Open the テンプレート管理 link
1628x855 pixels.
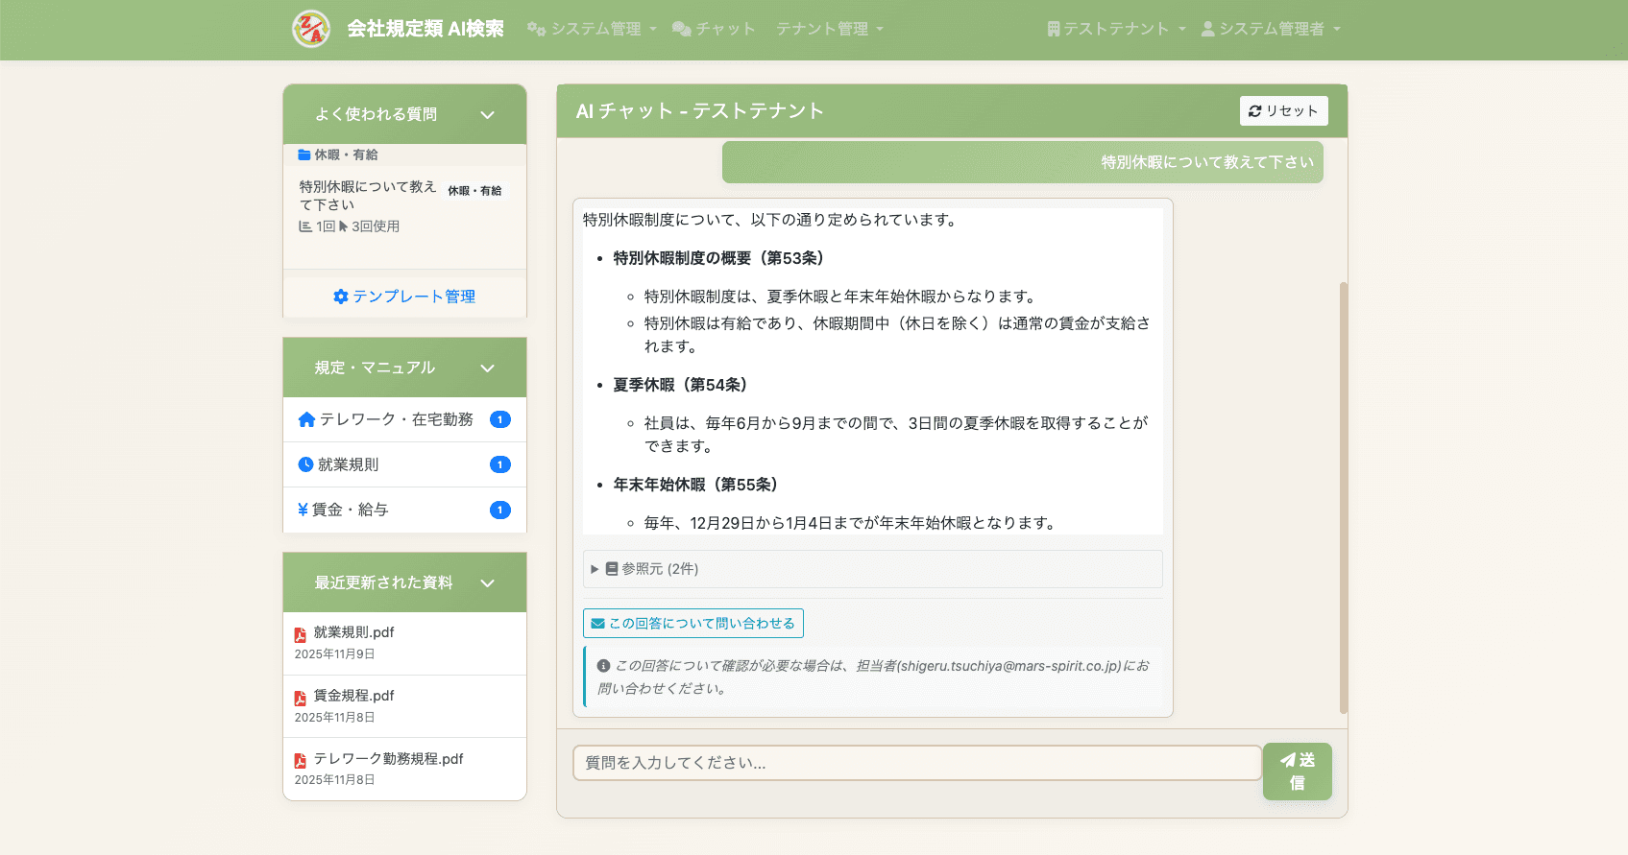tap(404, 297)
